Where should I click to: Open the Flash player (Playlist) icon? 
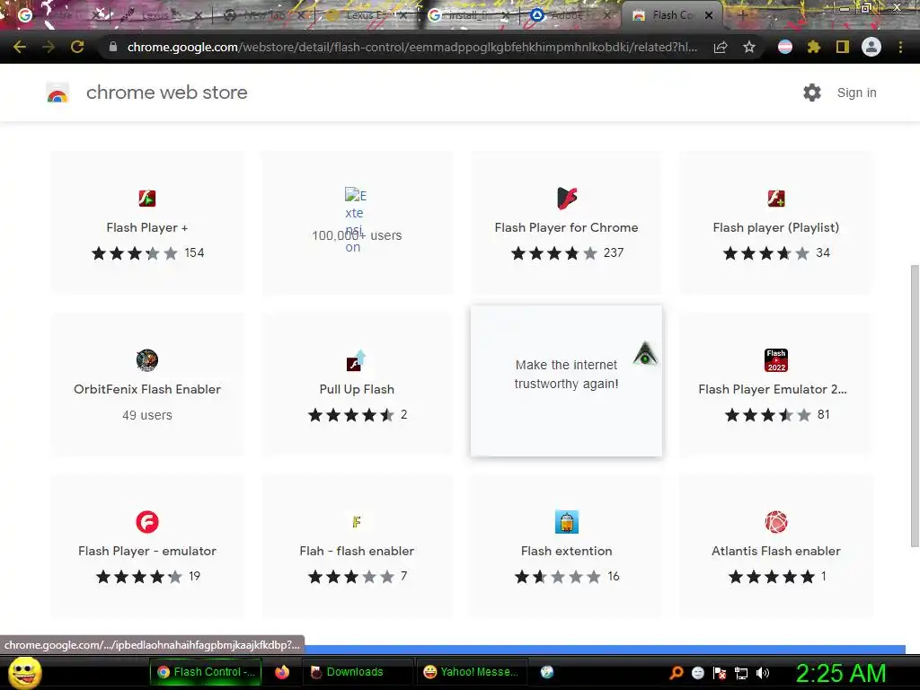tap(776, 199)
